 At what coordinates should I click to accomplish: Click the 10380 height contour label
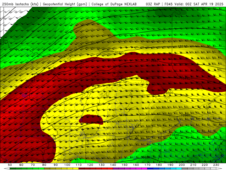click(x=153, y=61)
